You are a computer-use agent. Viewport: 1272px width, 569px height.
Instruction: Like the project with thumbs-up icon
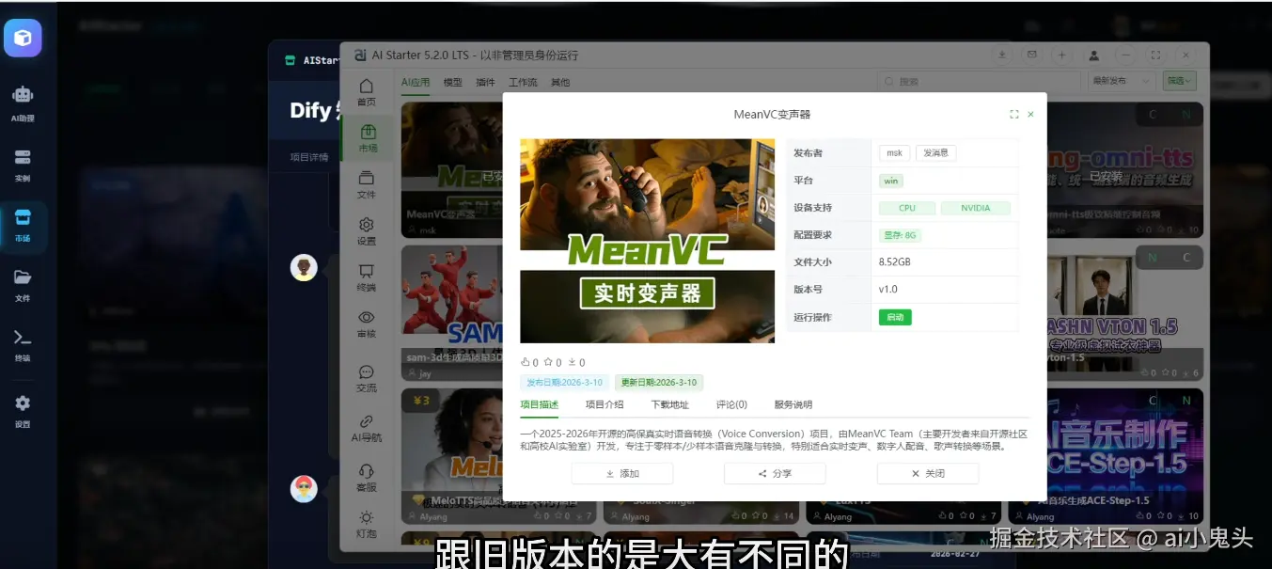click(x=525, y=362)
